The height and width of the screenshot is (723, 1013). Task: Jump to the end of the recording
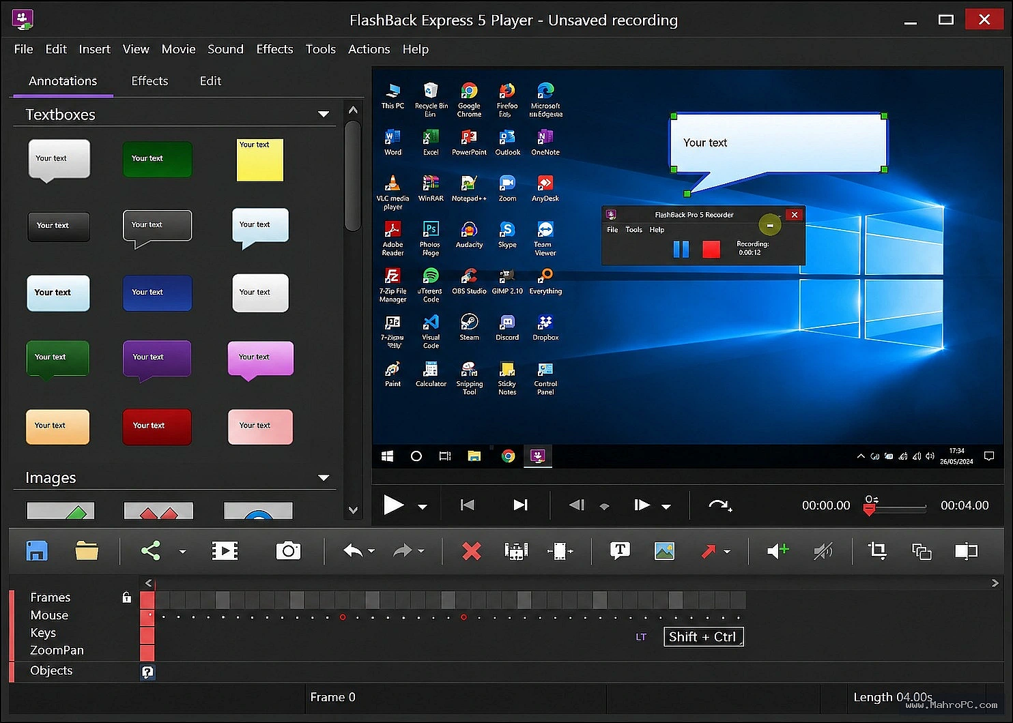pyautogui.click(x=520, y=505)
